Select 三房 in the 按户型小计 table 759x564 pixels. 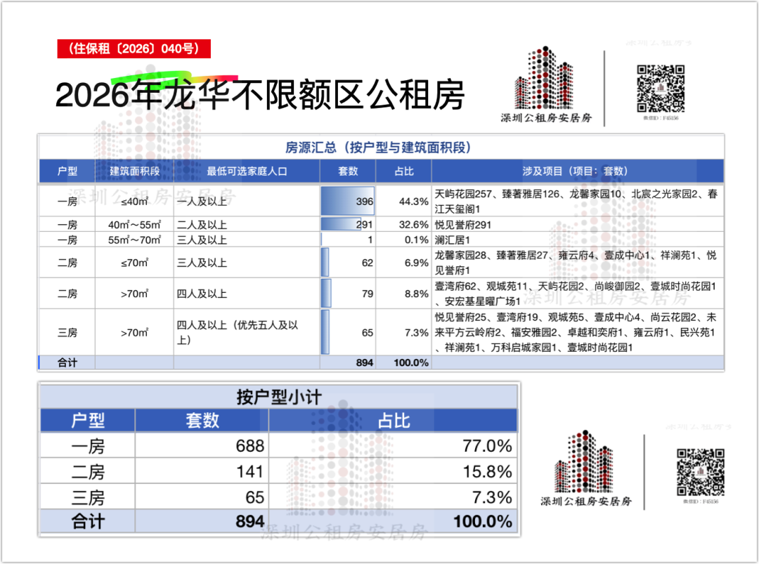(88, 497)
